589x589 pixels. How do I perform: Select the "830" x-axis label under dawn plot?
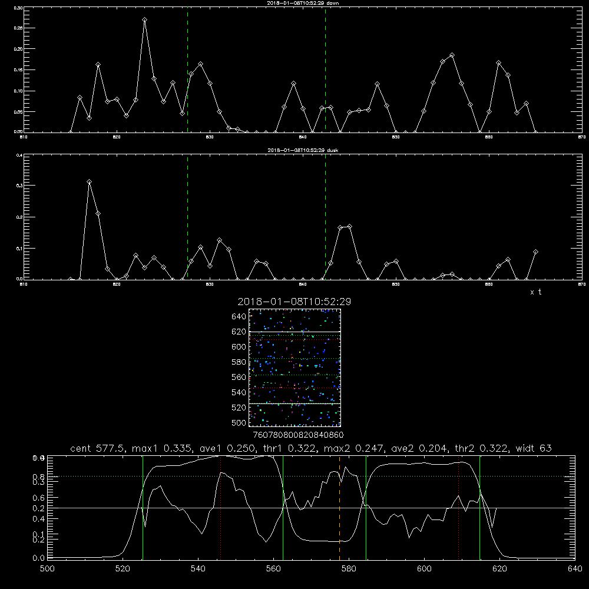(210, 137)
